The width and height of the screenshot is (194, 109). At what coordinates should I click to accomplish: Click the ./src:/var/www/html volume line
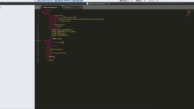coord(56,53)
